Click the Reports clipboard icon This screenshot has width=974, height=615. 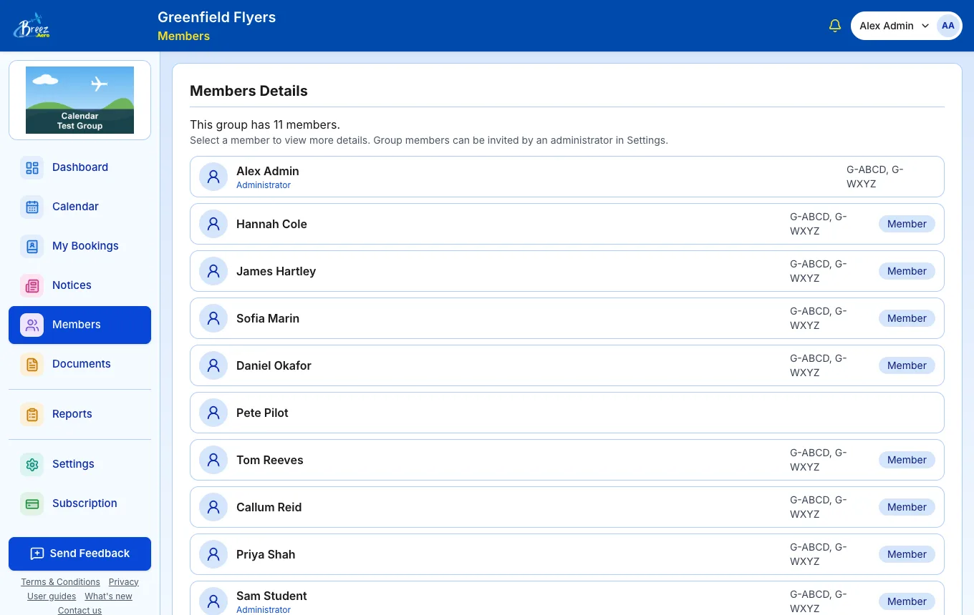(32, 414)
